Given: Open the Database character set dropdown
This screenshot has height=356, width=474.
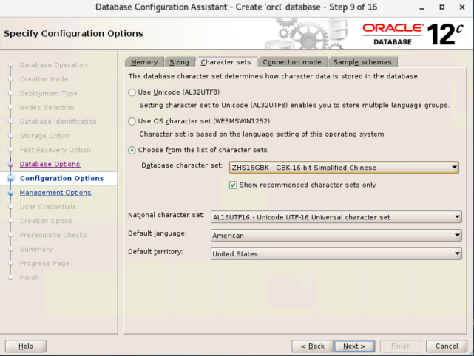Looking at the screenshot, I should (344, 167).
